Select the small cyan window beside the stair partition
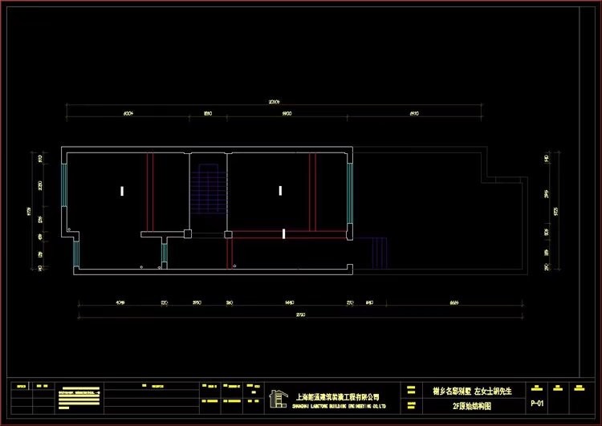The image size is (602, 426). (163, 252)
